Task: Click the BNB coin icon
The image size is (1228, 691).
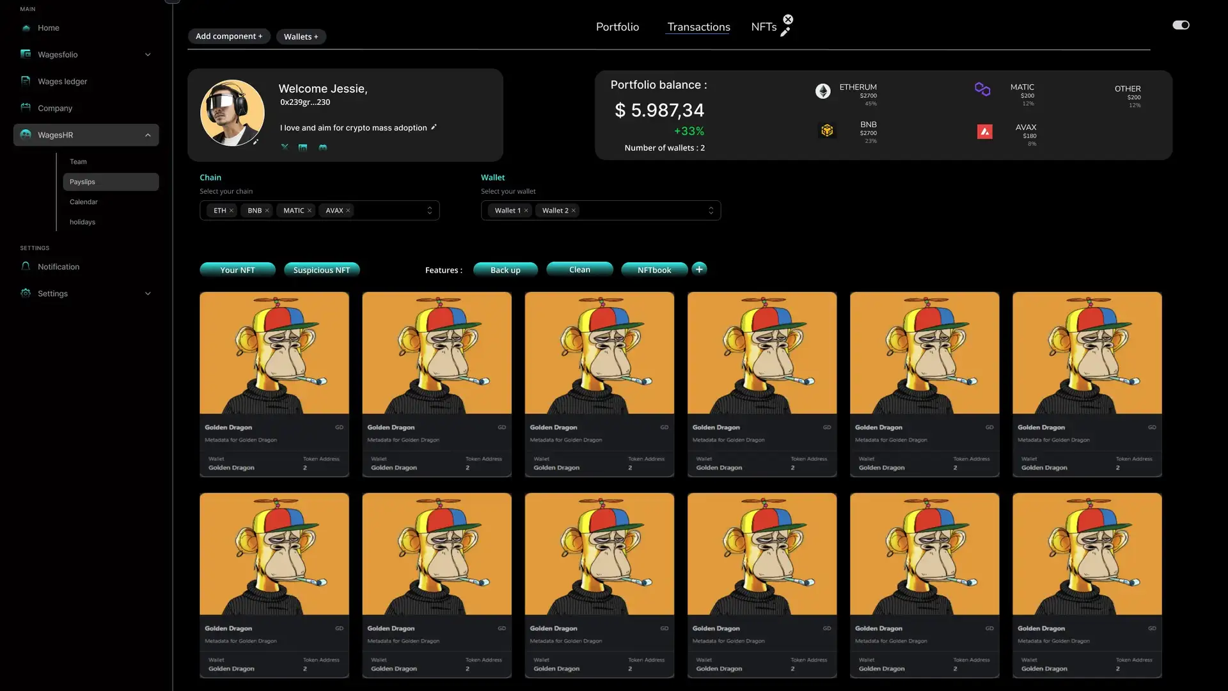Action: tap(827, 131)
